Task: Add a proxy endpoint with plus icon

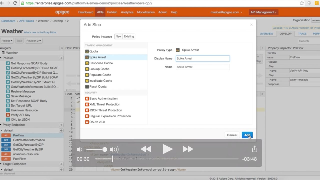Action: pyautogui.click(x=61, y=125)
